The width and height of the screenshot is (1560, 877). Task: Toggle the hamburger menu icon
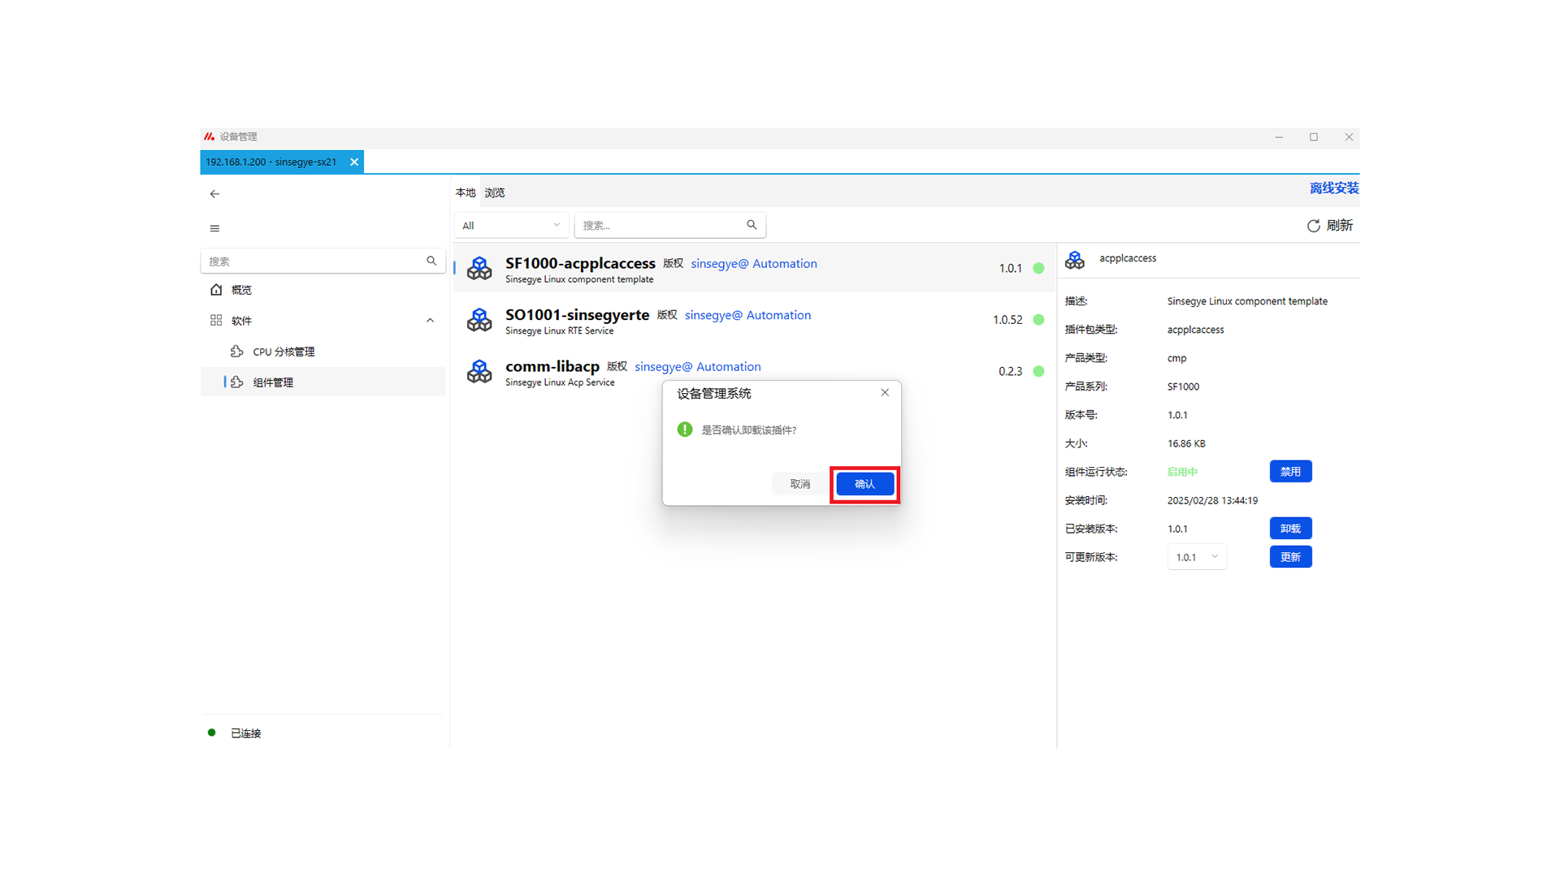pyautogui.click(x=214, y=228)
